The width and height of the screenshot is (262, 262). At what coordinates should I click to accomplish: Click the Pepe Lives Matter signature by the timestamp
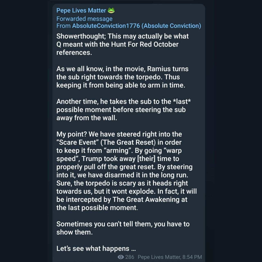pos(159,257)
